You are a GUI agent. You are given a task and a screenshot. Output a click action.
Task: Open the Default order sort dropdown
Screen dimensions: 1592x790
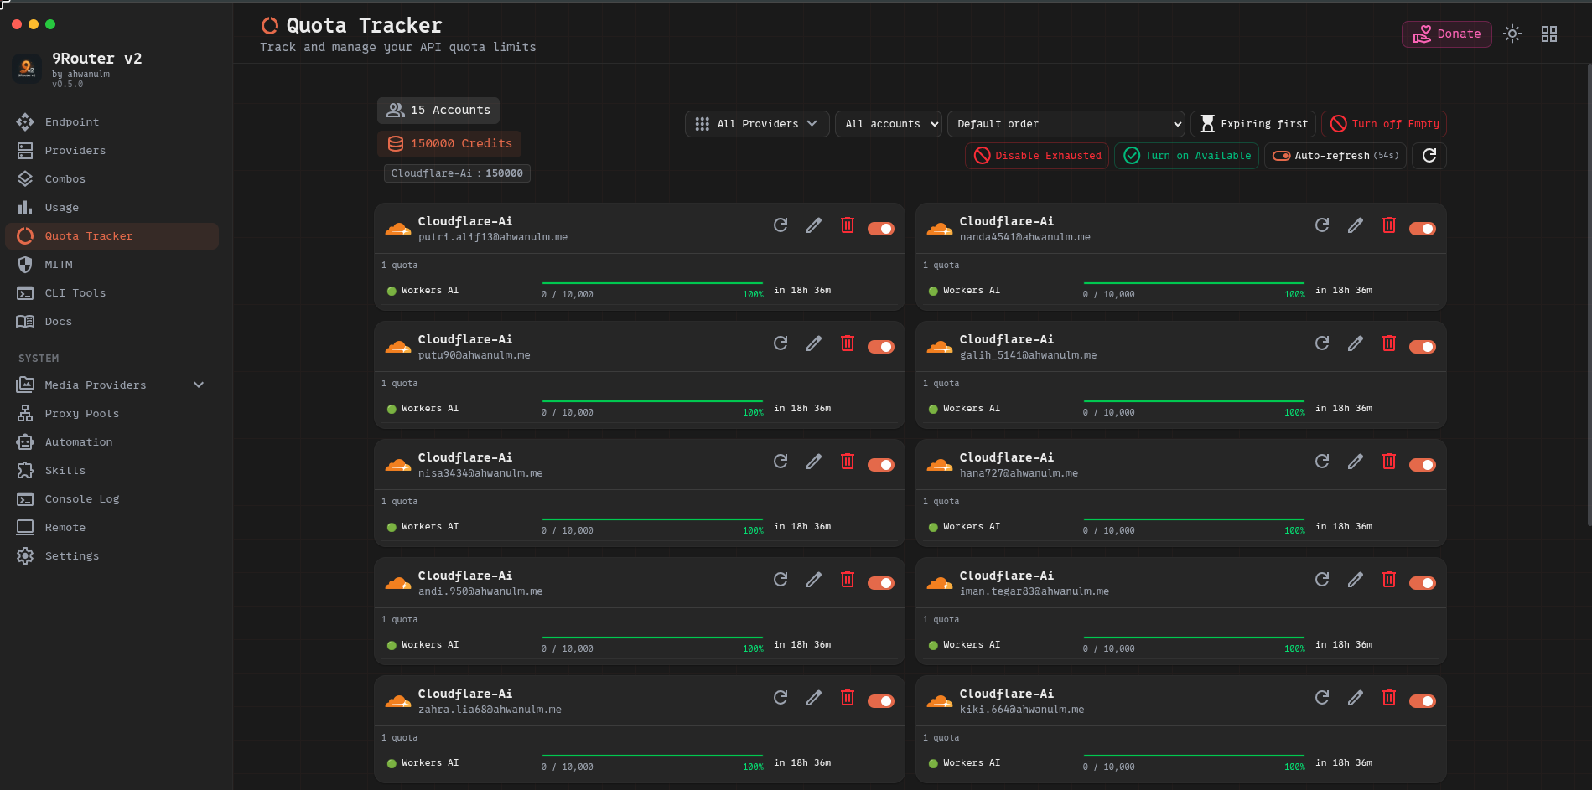[1066, 124]
